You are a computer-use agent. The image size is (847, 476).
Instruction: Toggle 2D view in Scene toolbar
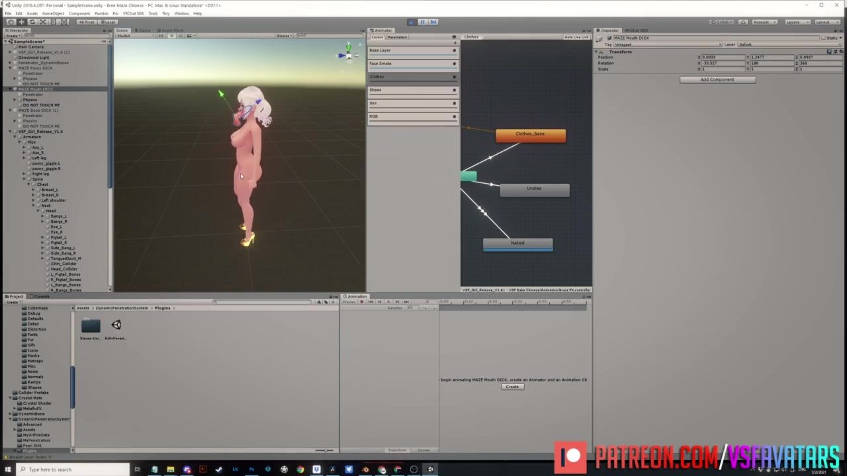(x=161, y=36)
